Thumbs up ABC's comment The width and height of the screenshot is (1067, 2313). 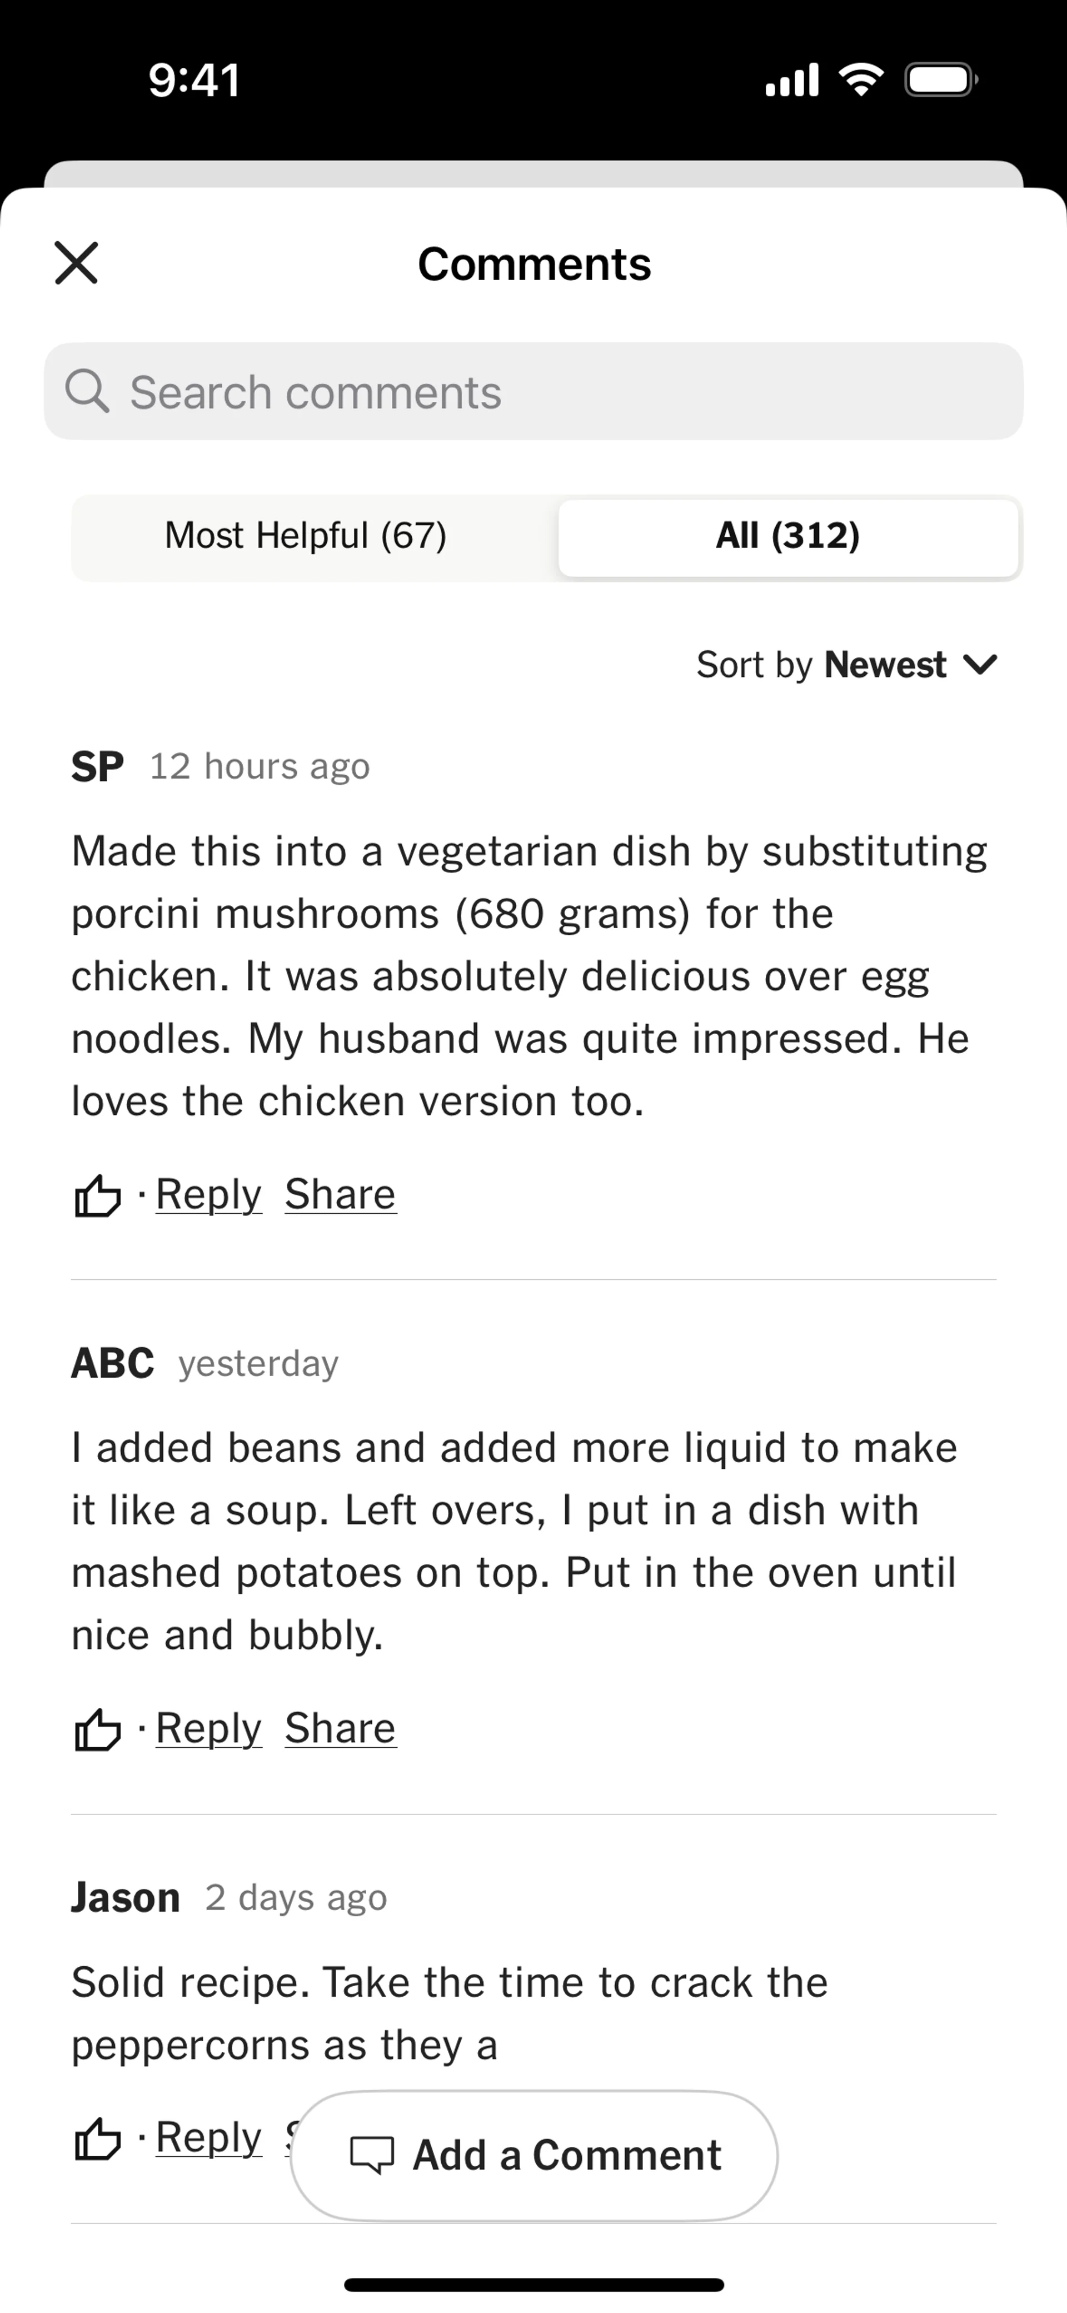(97, 1729)
